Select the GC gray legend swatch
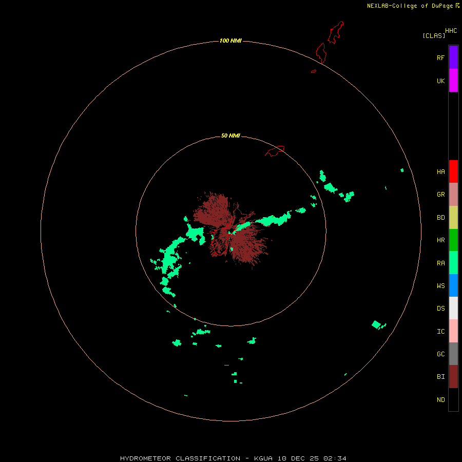 453,354
